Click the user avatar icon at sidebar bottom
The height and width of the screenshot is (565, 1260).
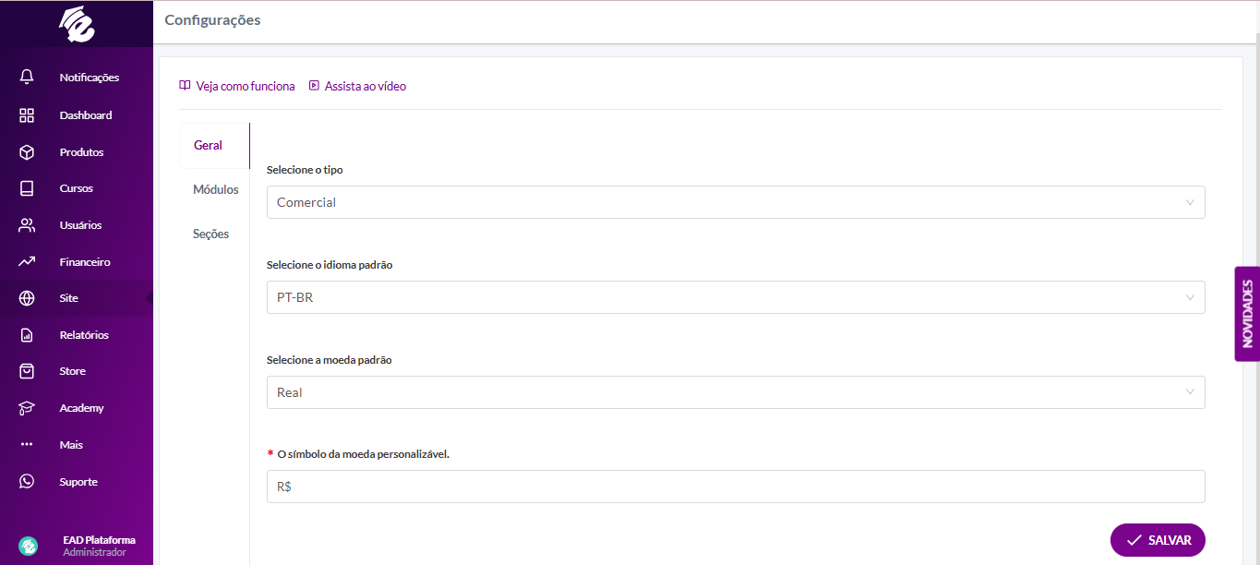click(x=29, y=546)
